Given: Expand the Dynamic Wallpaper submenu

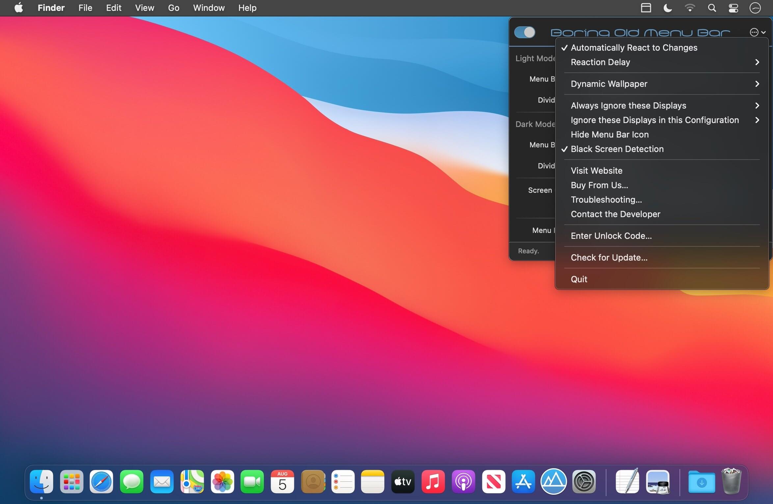Looking at the screenshot, I should click(662, 84).
